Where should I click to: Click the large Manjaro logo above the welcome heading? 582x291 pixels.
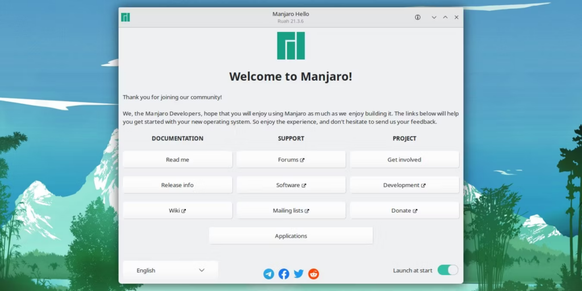coord(291,45)
